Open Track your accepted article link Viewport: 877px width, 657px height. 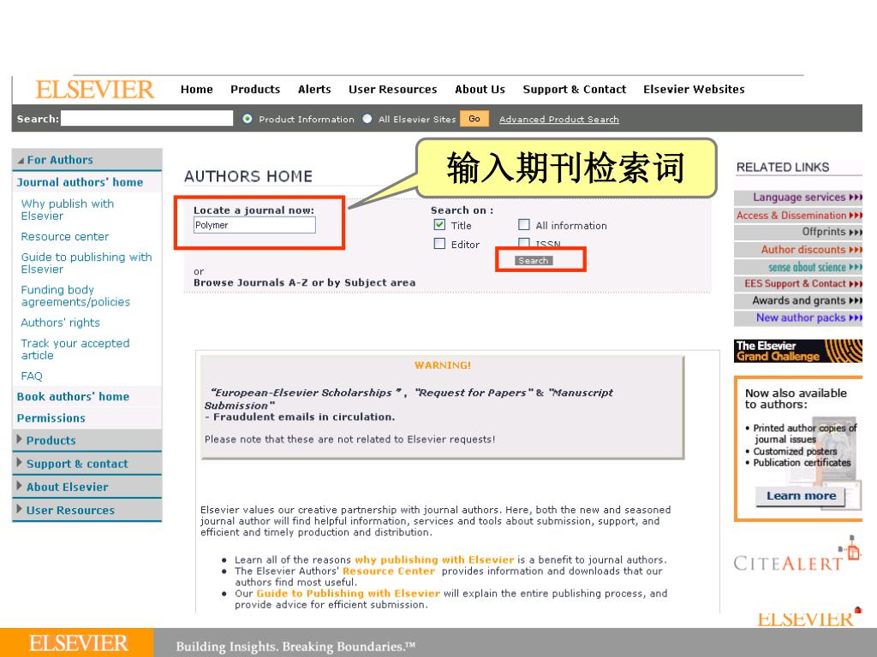tap(75, 349)
